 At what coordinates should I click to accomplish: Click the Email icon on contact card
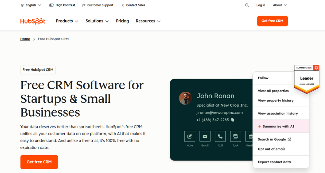(205, 136)
